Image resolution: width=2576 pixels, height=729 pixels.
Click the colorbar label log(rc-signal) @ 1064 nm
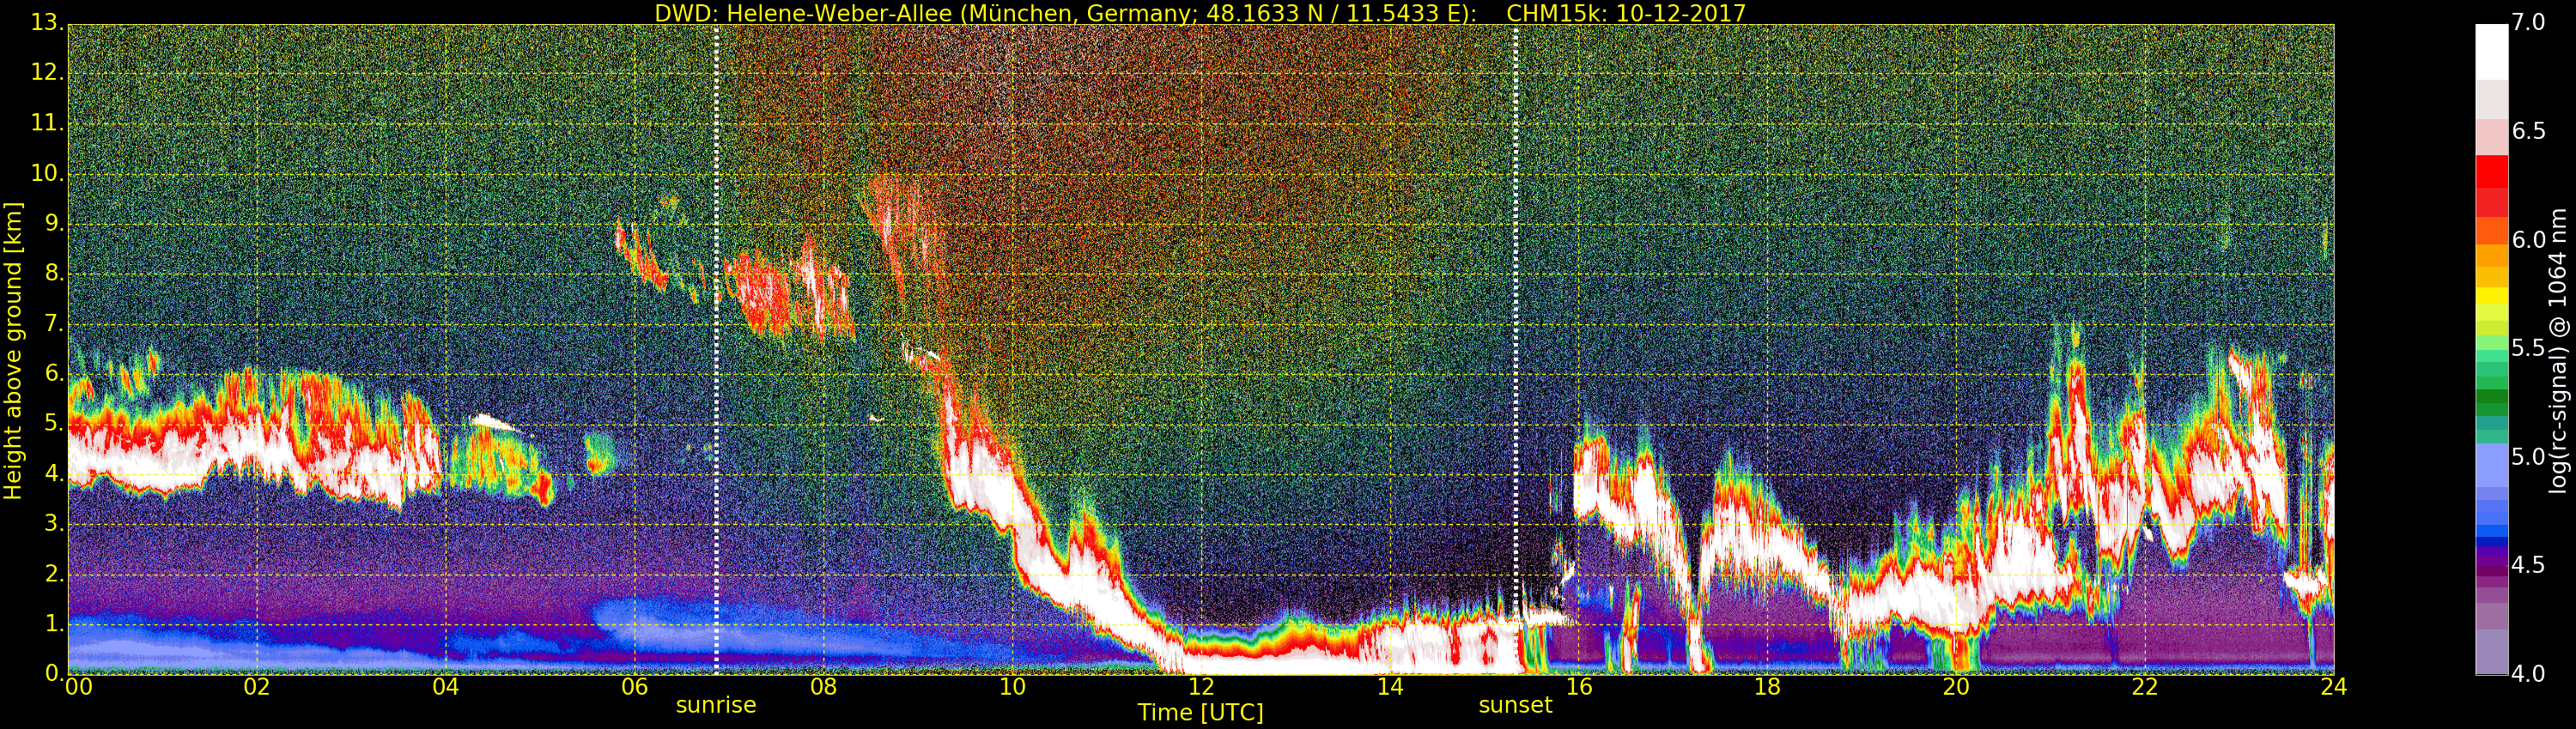[2559, 351]
